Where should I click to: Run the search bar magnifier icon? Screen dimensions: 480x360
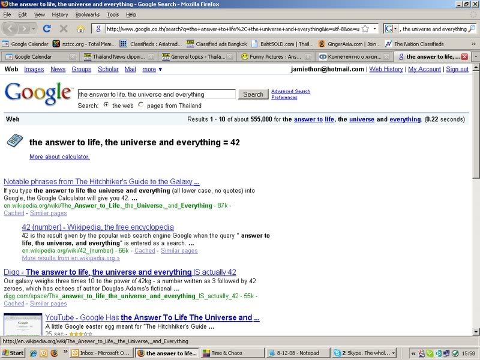472,29
